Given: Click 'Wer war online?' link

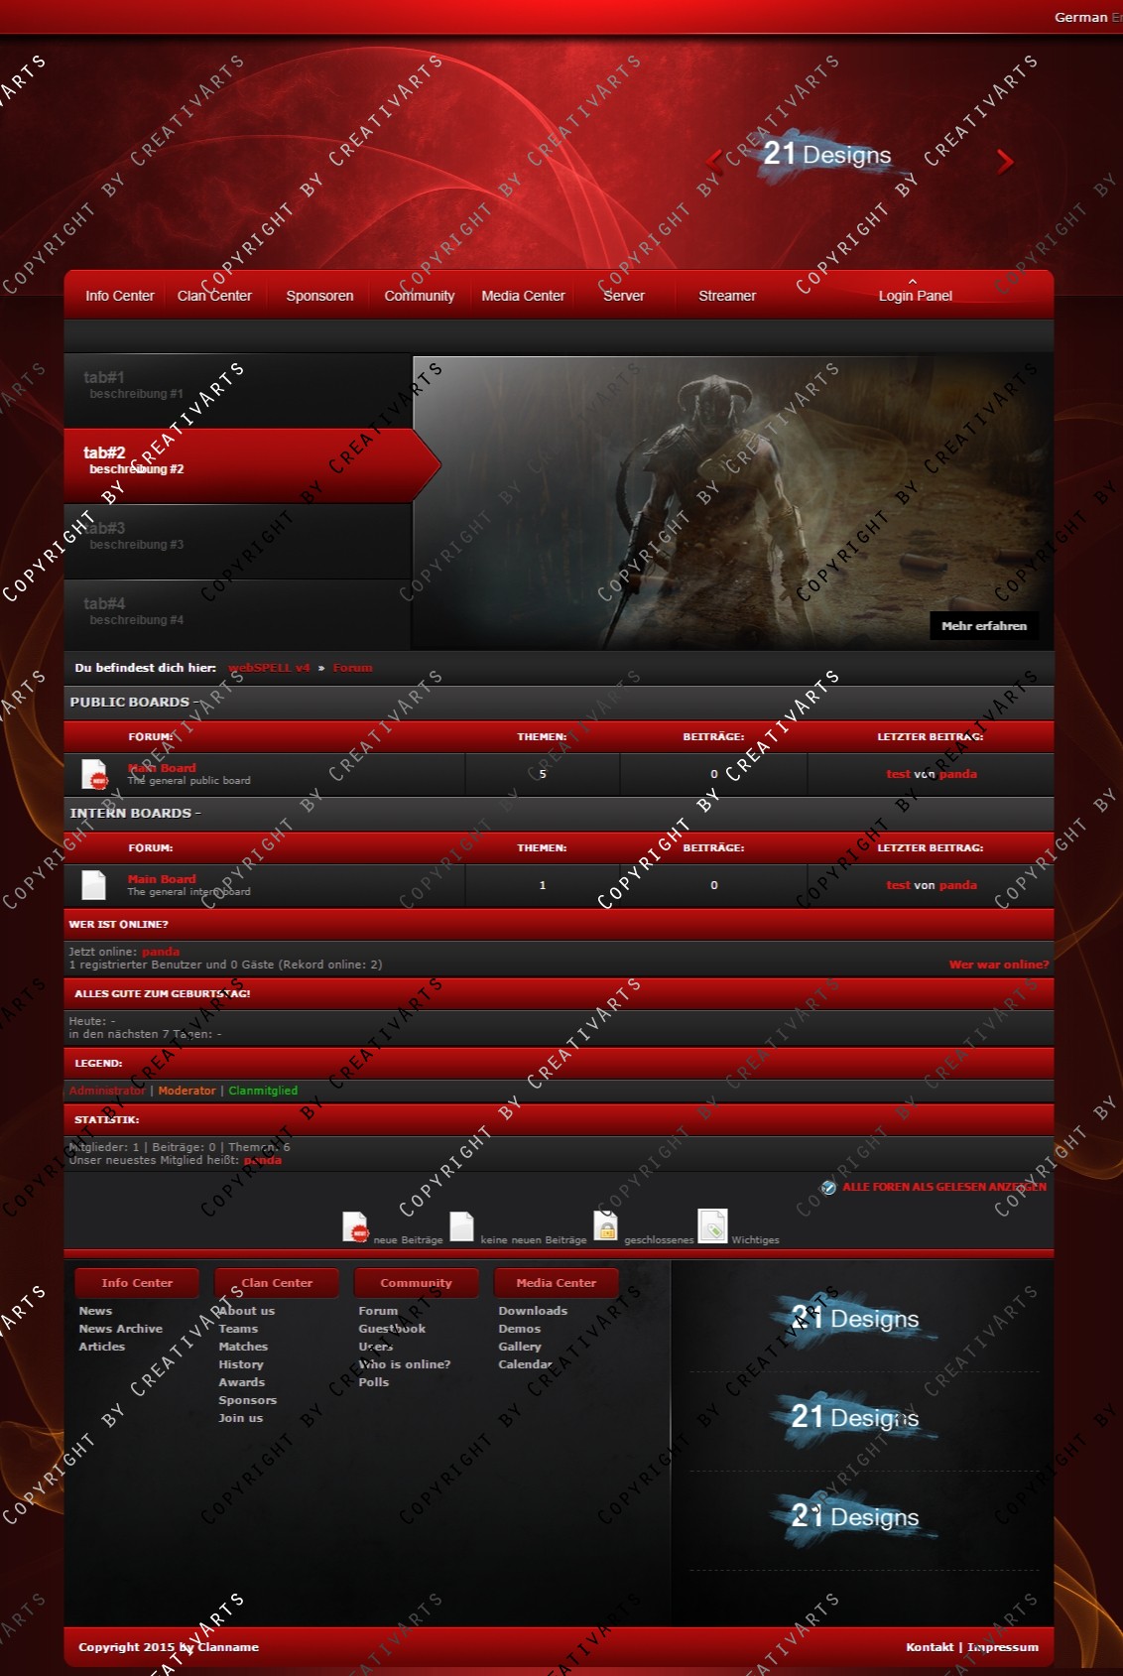Looking at the screenshot, I should pos(999,965).
